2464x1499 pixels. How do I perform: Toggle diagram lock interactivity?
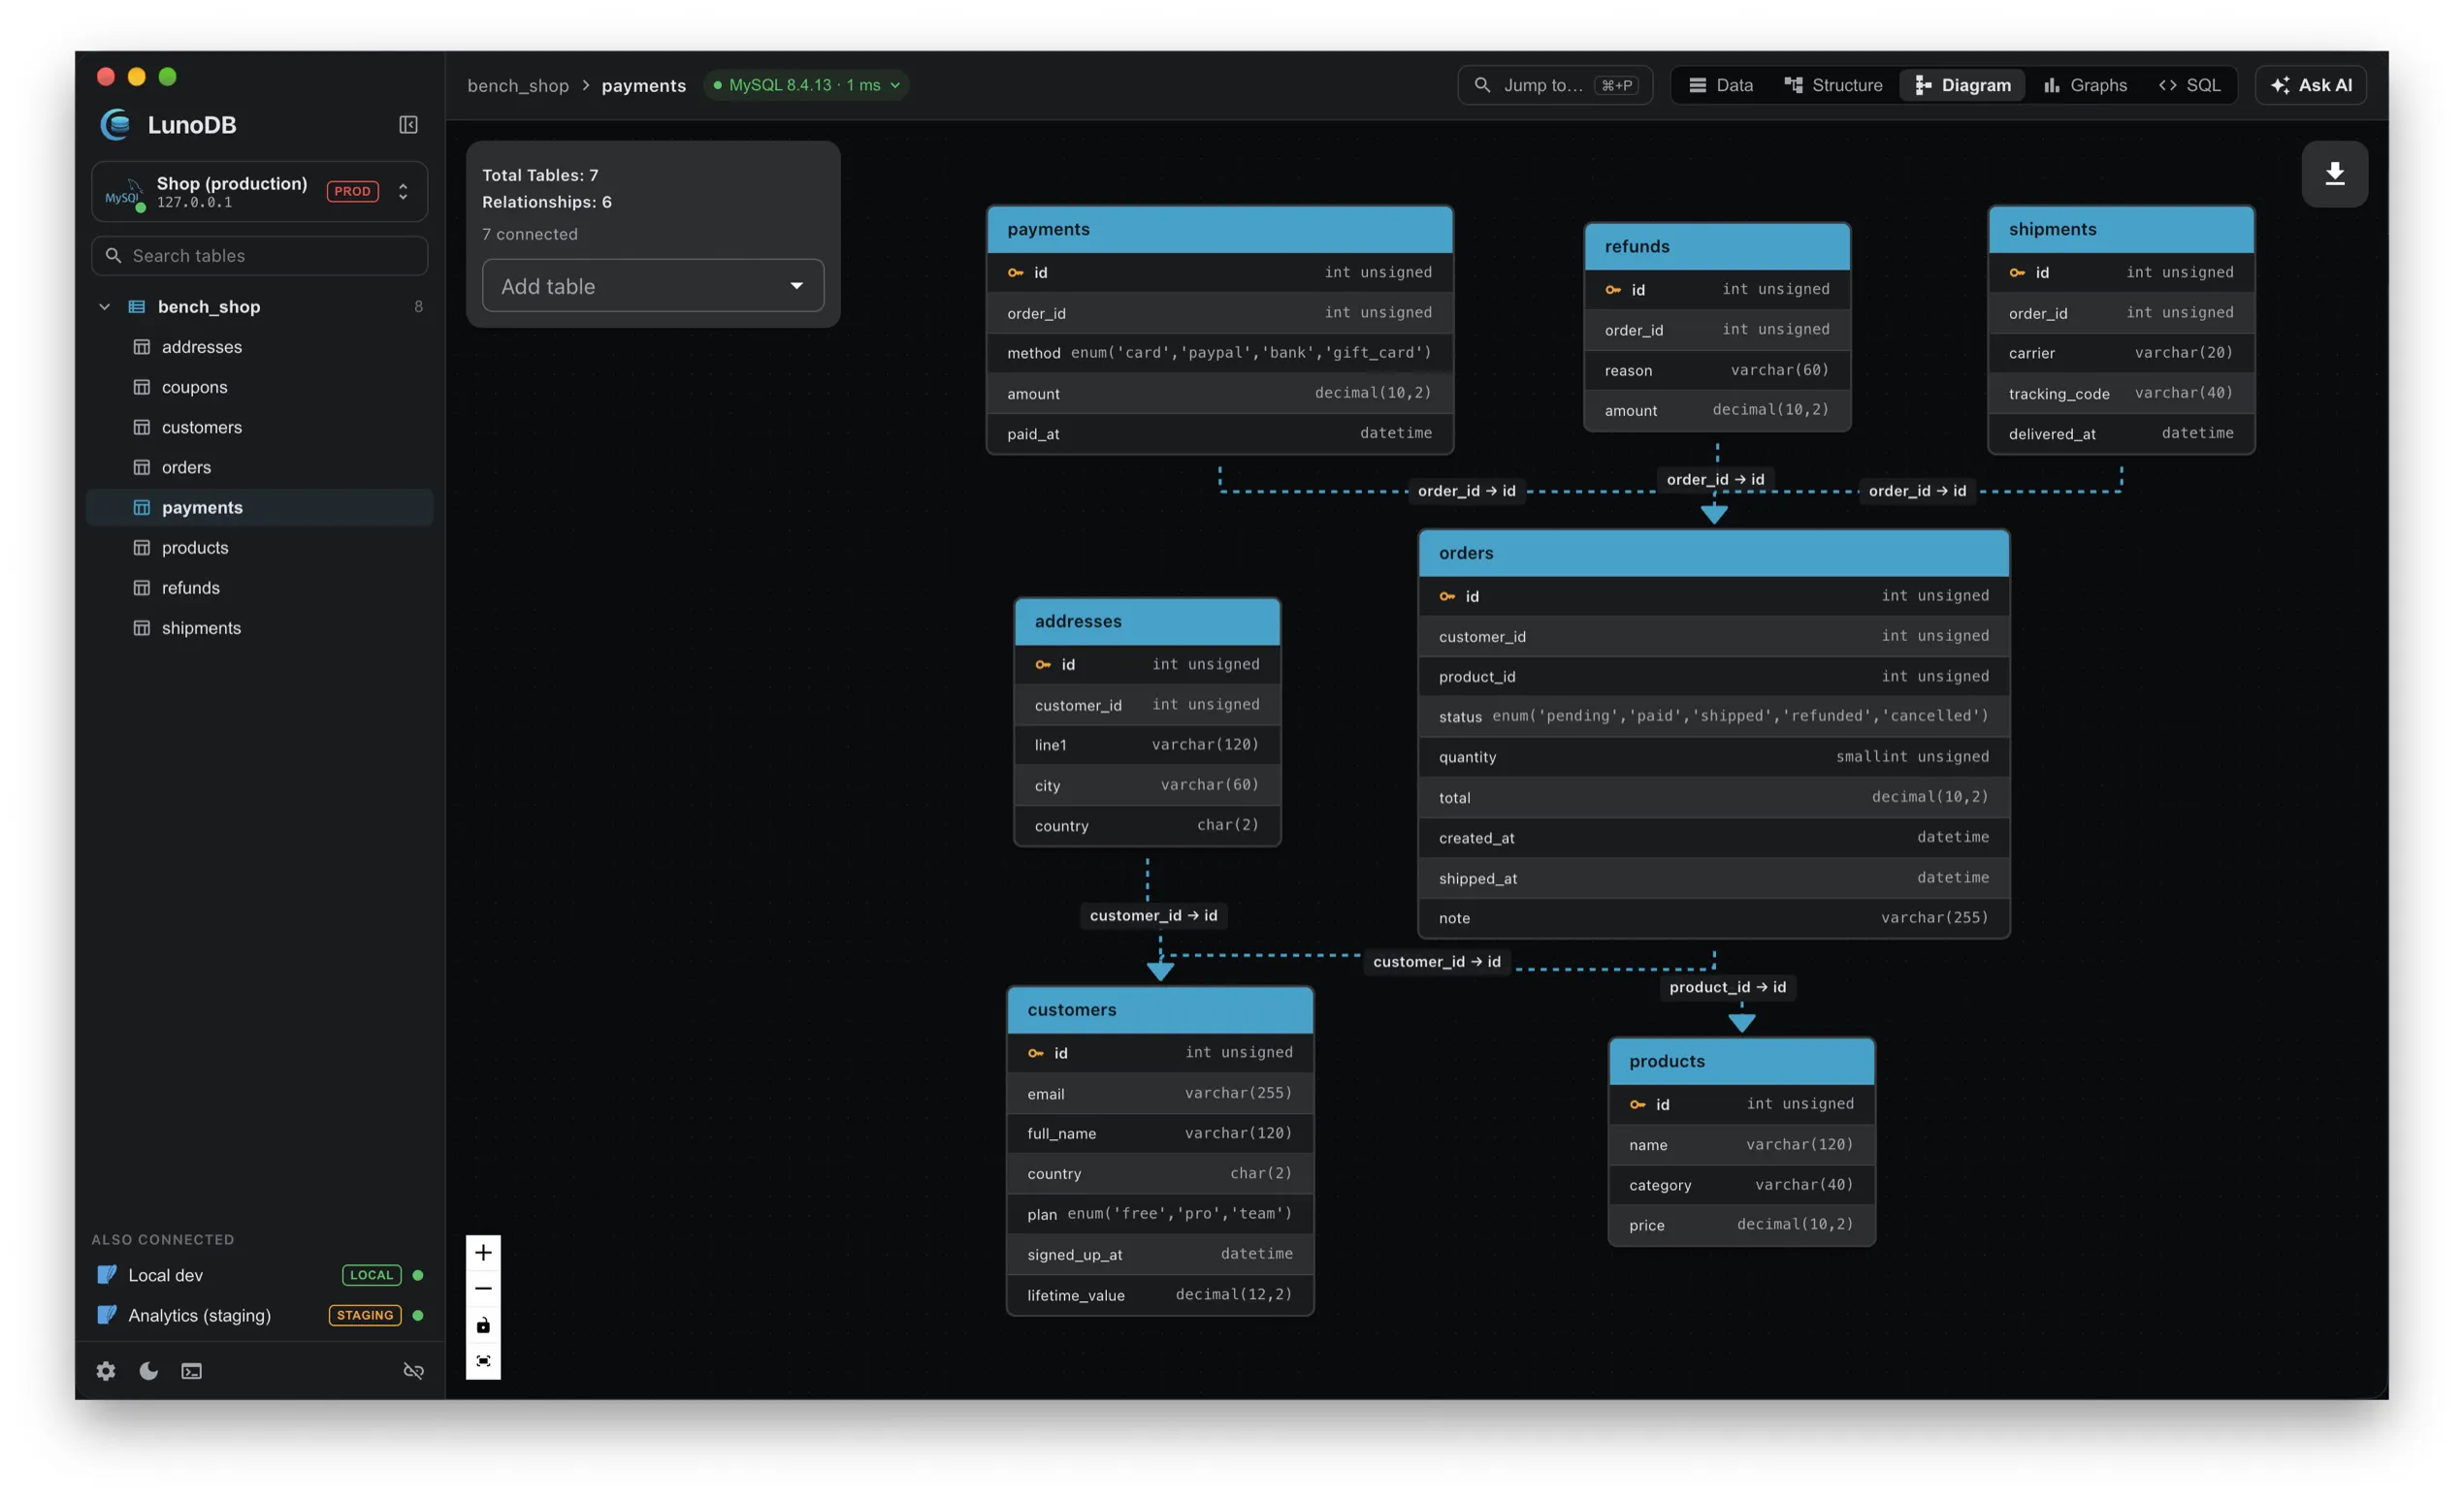483,1325
